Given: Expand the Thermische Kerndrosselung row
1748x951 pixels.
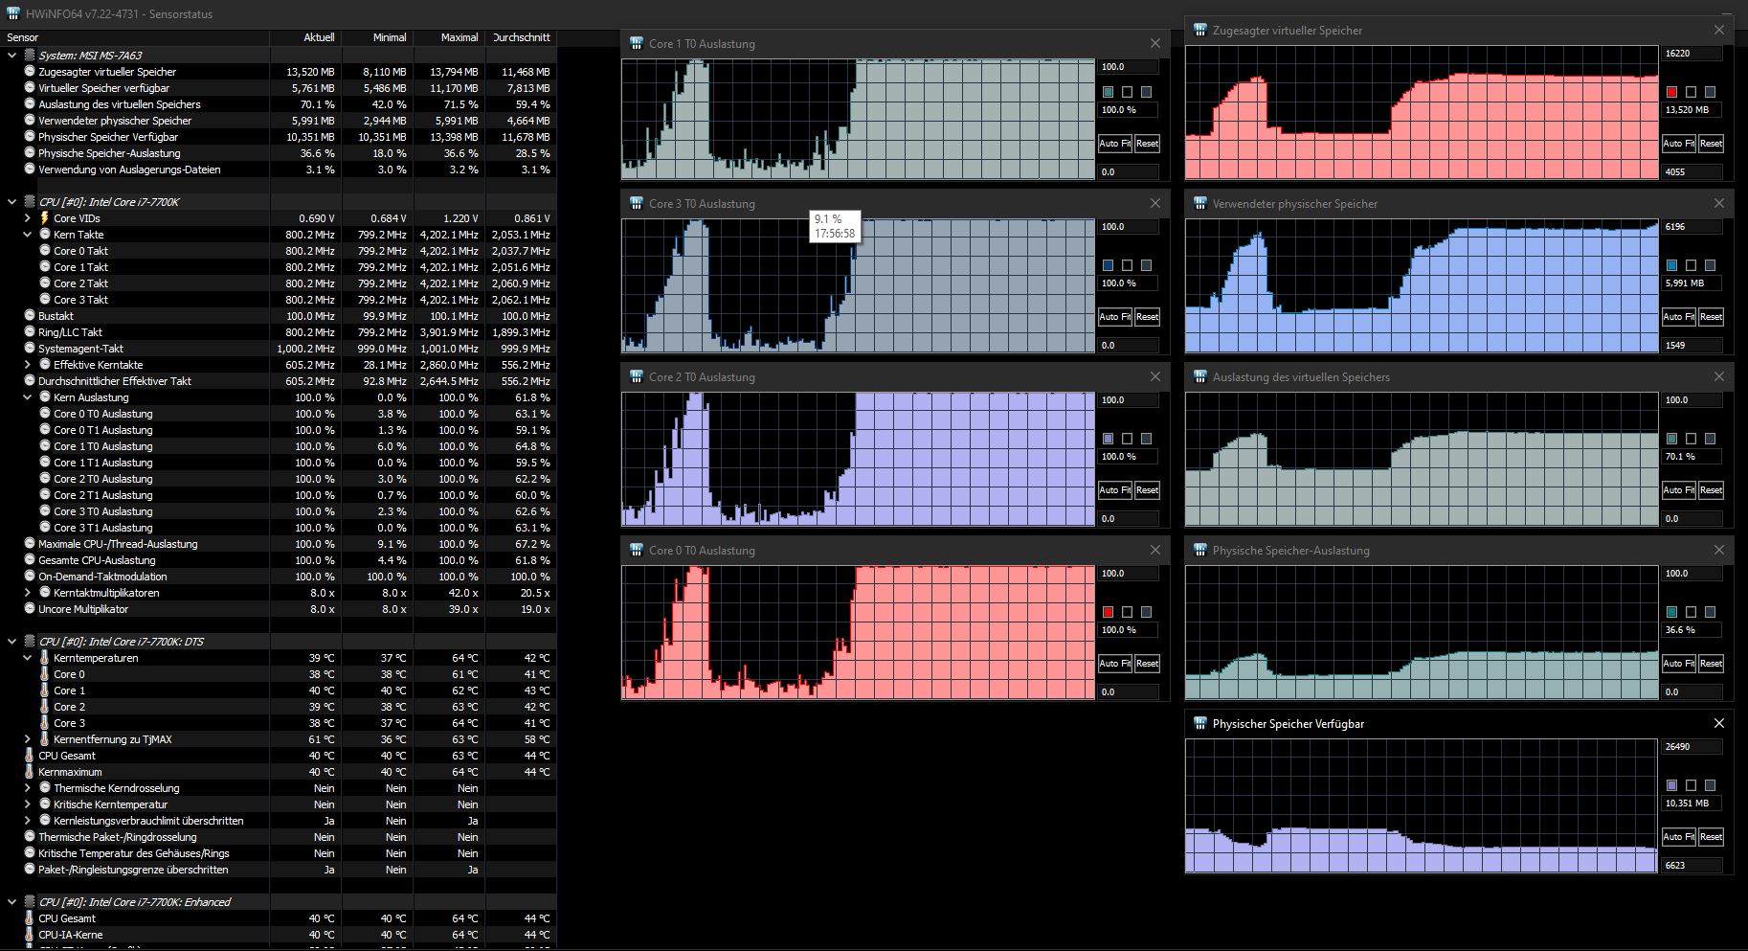Looking at the screenshot, I should (x=28, y=788).
